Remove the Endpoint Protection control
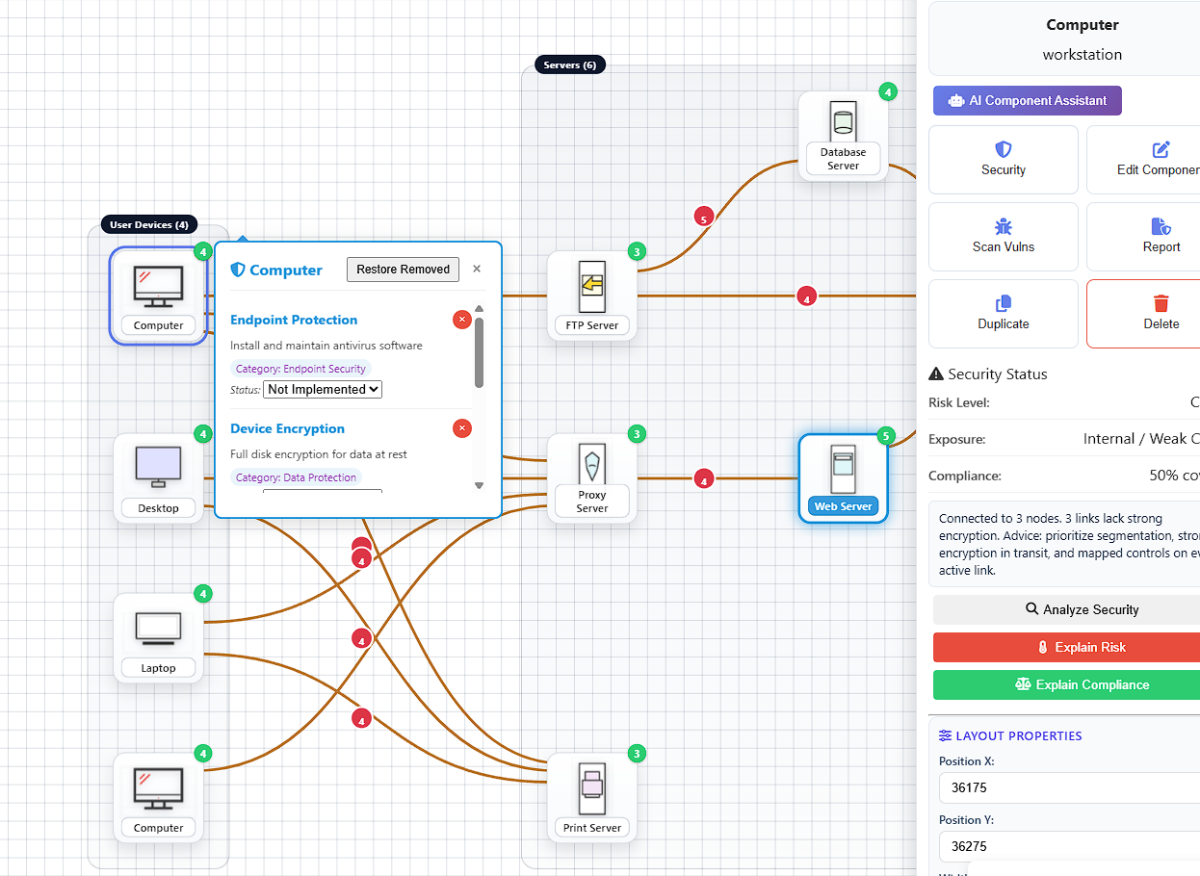This screenshot has width=1200, height=876. click(x=462, y=320)
